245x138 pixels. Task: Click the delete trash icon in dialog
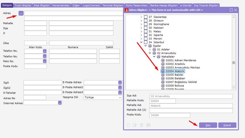(142, 125)
